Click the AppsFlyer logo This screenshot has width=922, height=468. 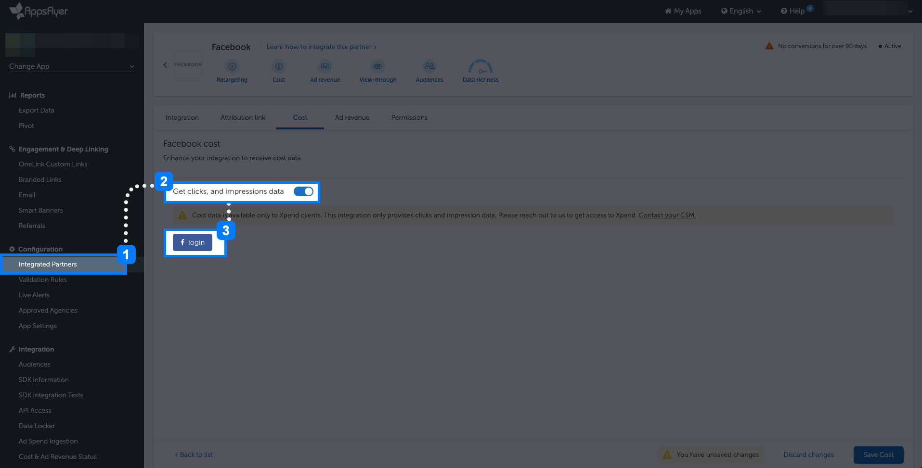39,11
